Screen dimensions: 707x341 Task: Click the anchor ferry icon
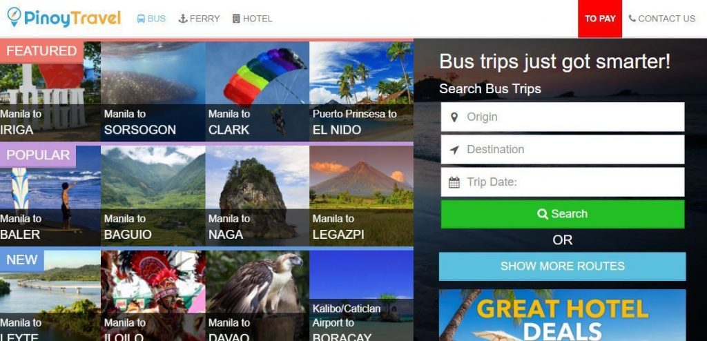point(183,19)
